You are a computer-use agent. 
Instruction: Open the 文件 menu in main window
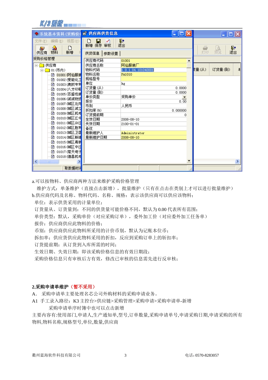pyautogui.click(x=41, y=41)
